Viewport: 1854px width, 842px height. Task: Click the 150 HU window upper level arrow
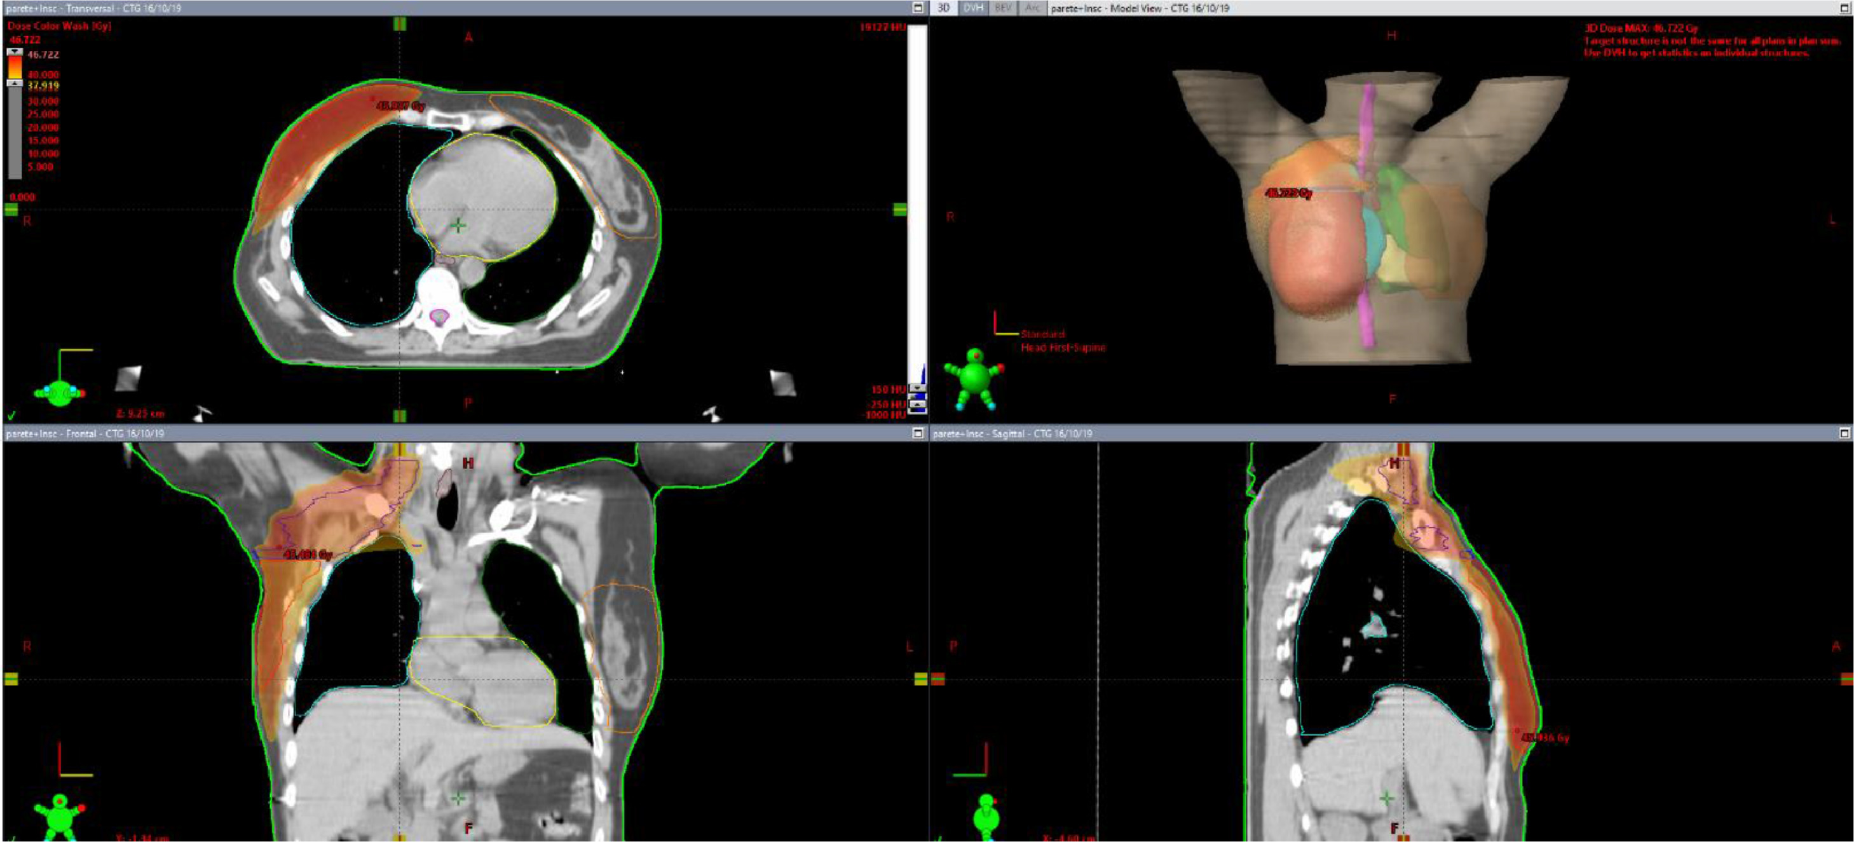(x=917, y=389)
